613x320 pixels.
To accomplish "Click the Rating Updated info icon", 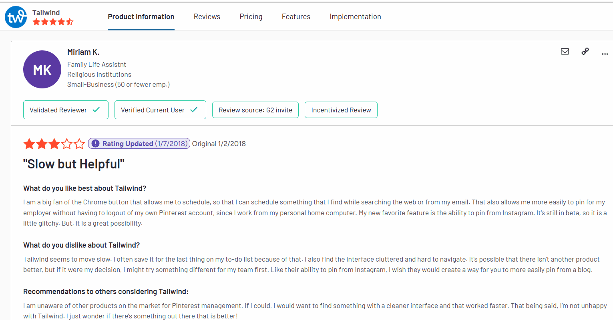I will pyautogui.click(x=95, y=144).
